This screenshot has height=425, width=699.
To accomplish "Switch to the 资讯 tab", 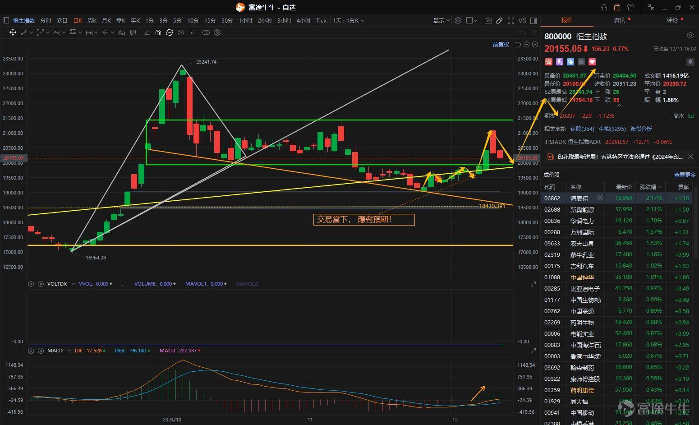I will click(x=620, y=20).
